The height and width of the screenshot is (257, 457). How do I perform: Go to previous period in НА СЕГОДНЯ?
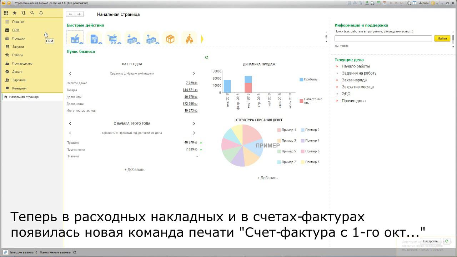(x=70, y=74)
